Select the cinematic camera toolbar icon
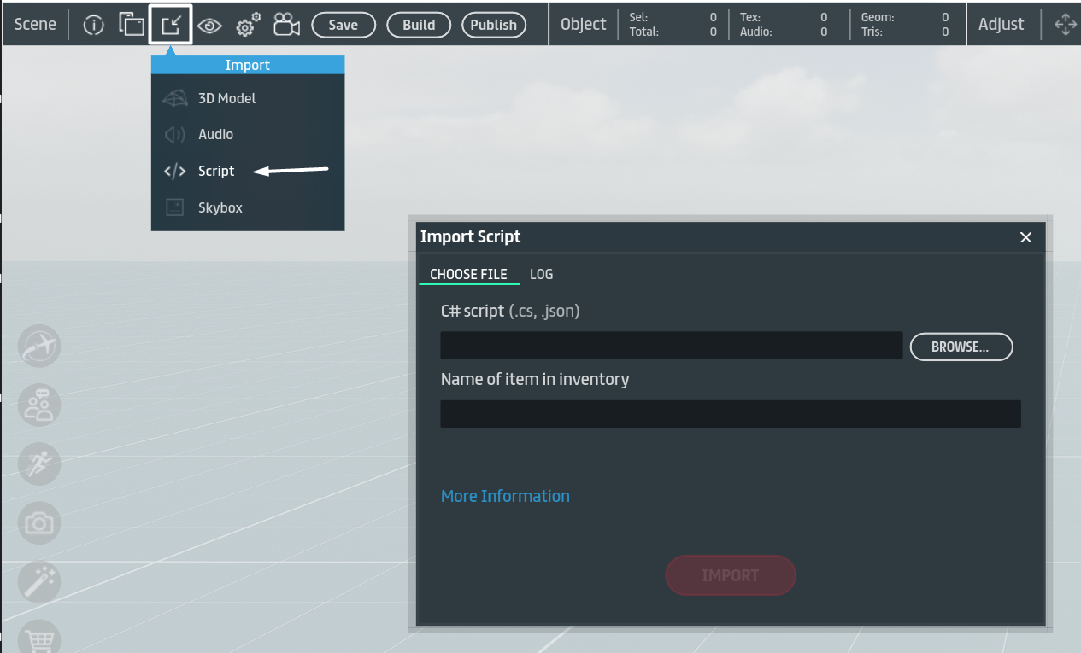The image size is (1081, 653). [285, 25]
